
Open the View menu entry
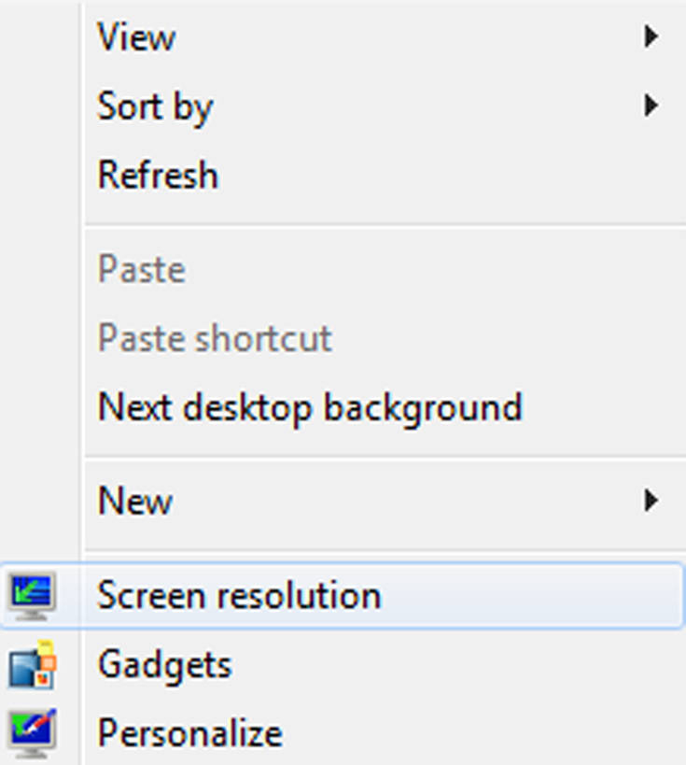(x=343, y=37)
